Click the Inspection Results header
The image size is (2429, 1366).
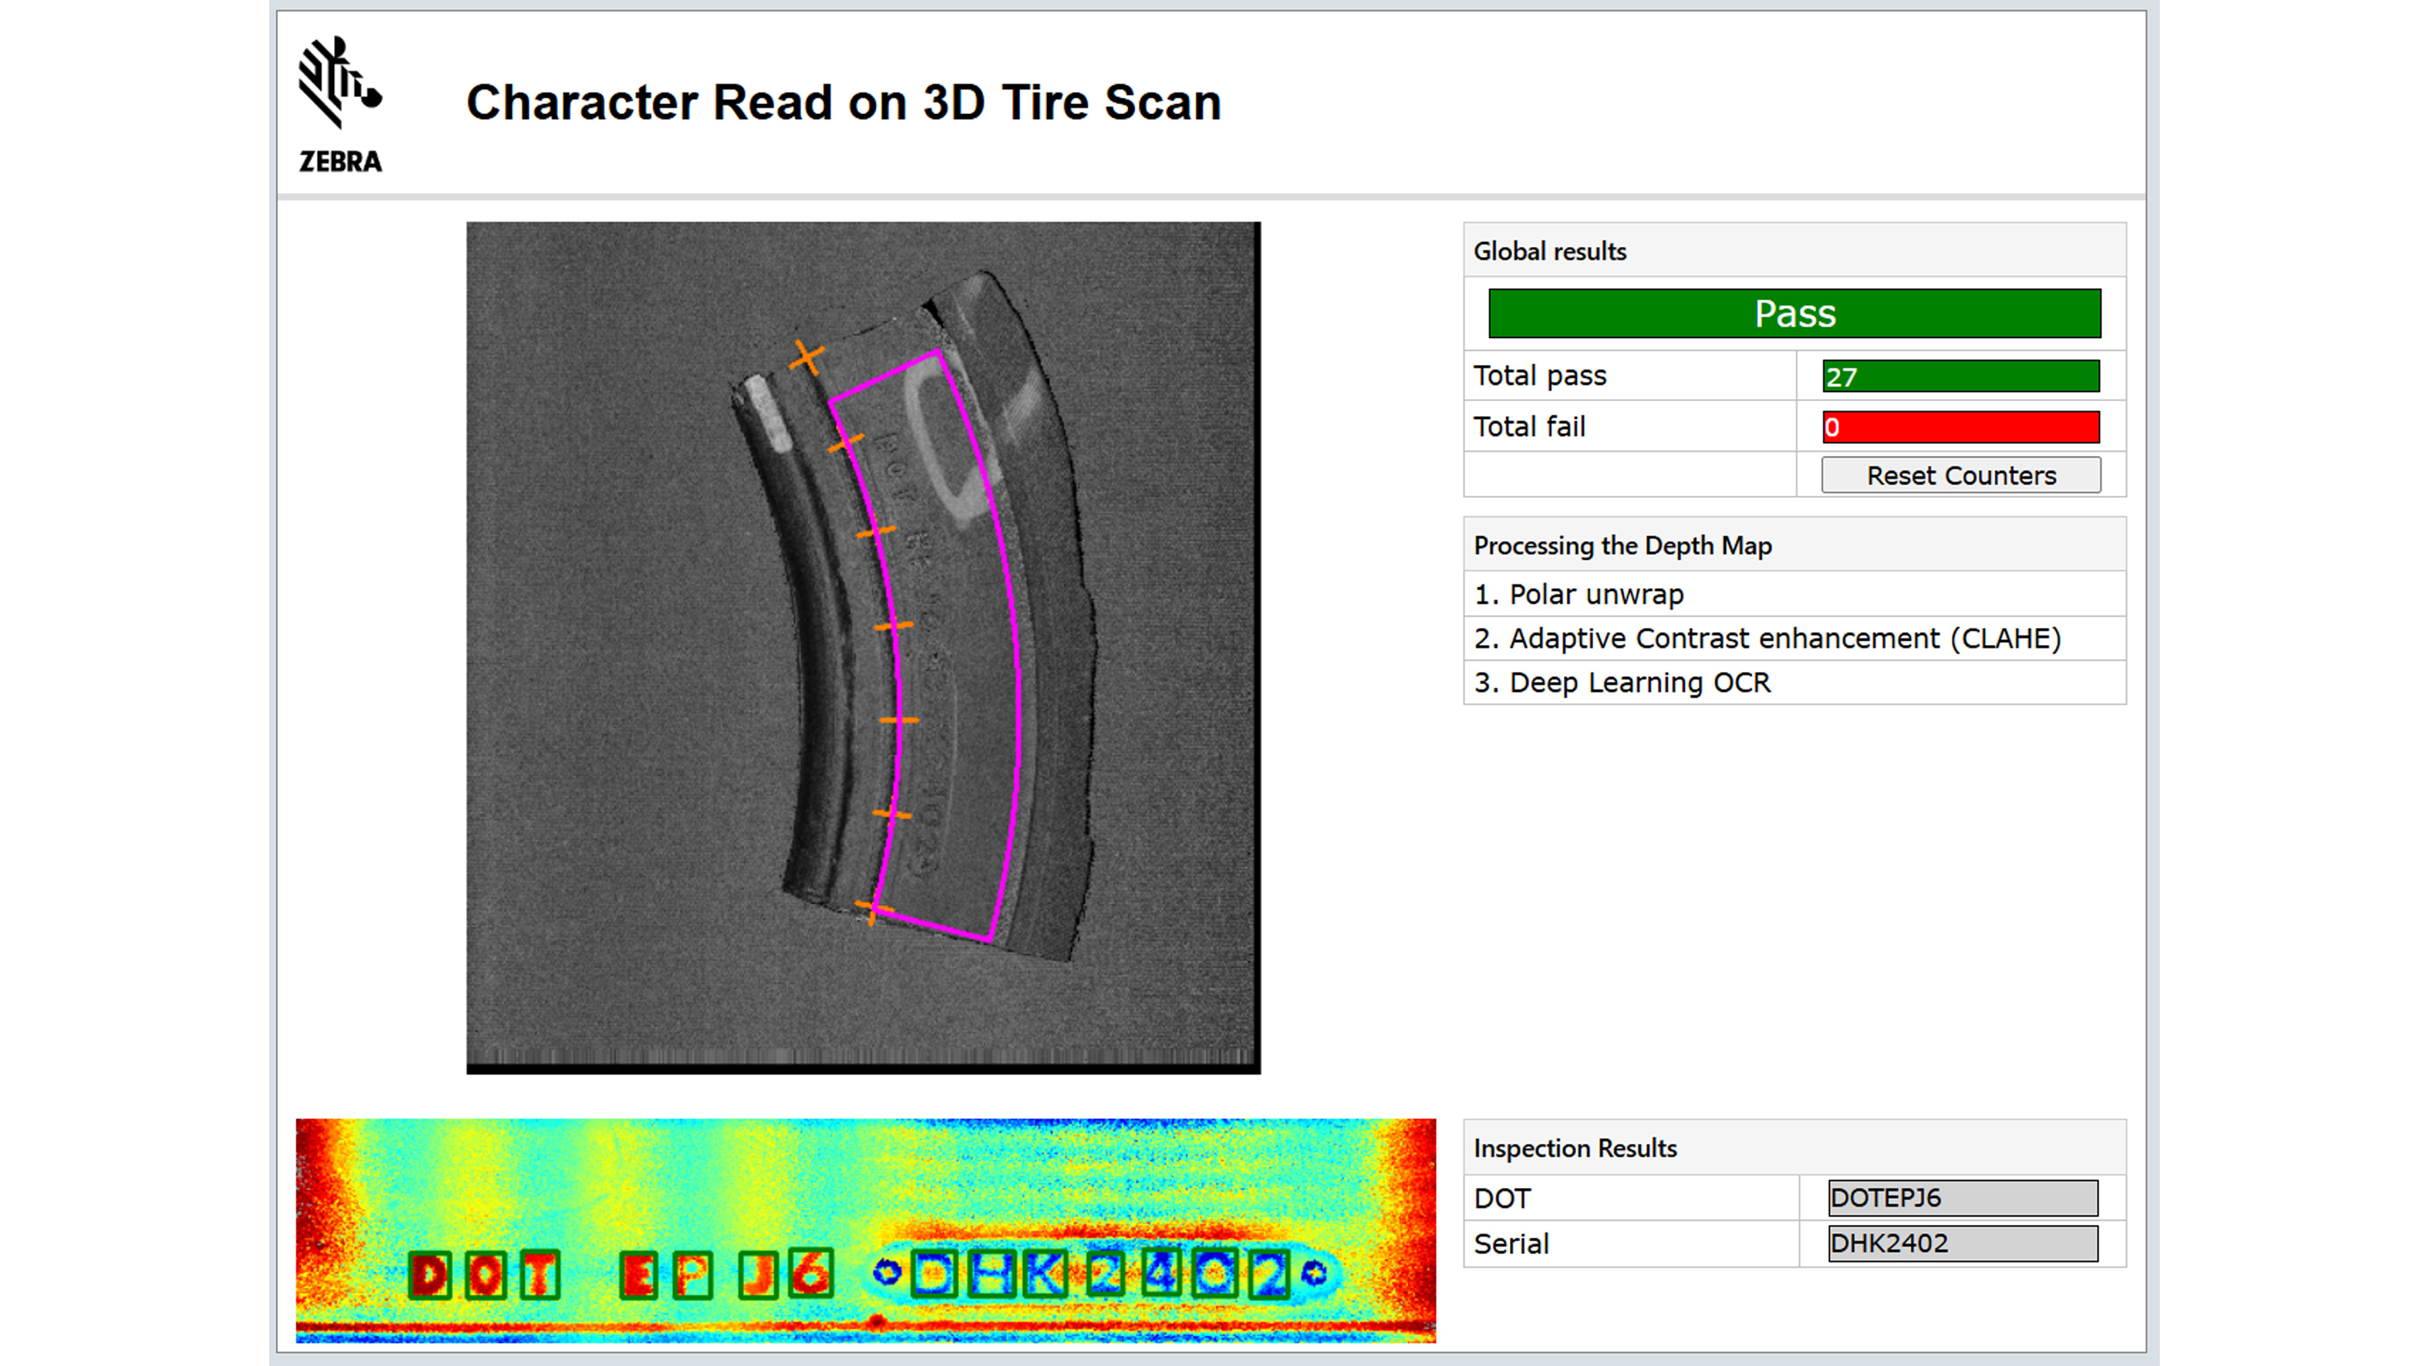(x=1575, y=1148)
